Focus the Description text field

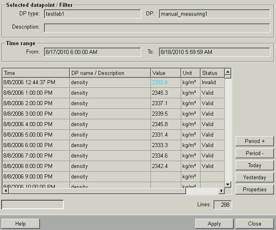point(157,28)
